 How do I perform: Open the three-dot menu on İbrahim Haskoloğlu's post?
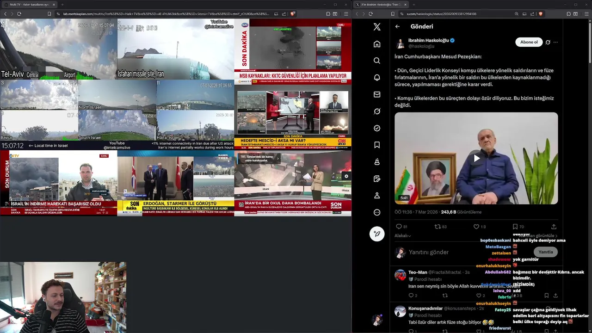(x=555, y=42)
